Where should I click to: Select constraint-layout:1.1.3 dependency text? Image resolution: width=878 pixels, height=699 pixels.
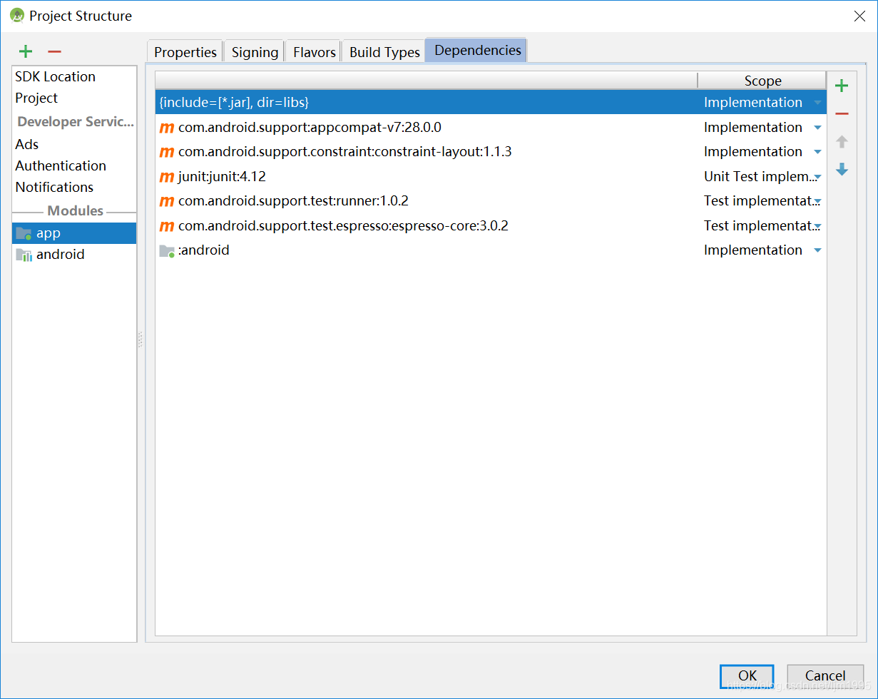[x=345, y=152]
